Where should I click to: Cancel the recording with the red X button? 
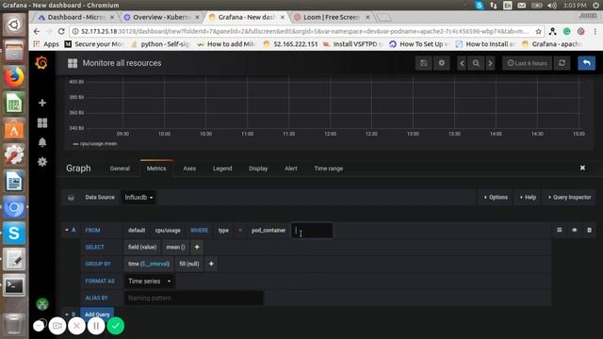(x=76, y=326)
